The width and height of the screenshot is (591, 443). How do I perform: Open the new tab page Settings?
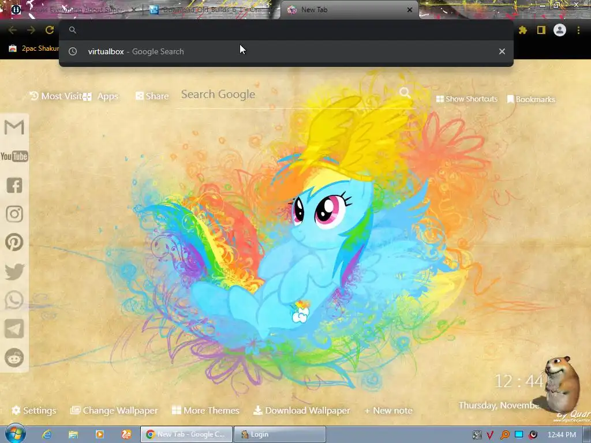coord(34,411)
